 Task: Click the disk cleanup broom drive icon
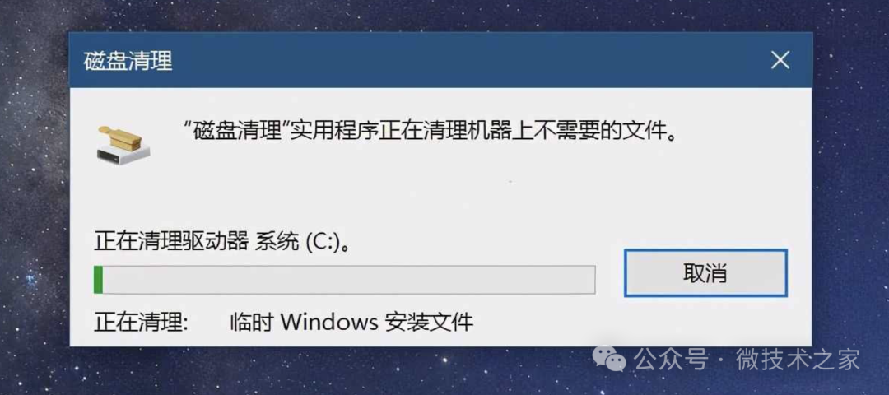123,143
